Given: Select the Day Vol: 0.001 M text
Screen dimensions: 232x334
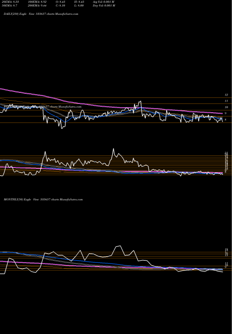Looking at the screenshot, I should pos(104,6).
